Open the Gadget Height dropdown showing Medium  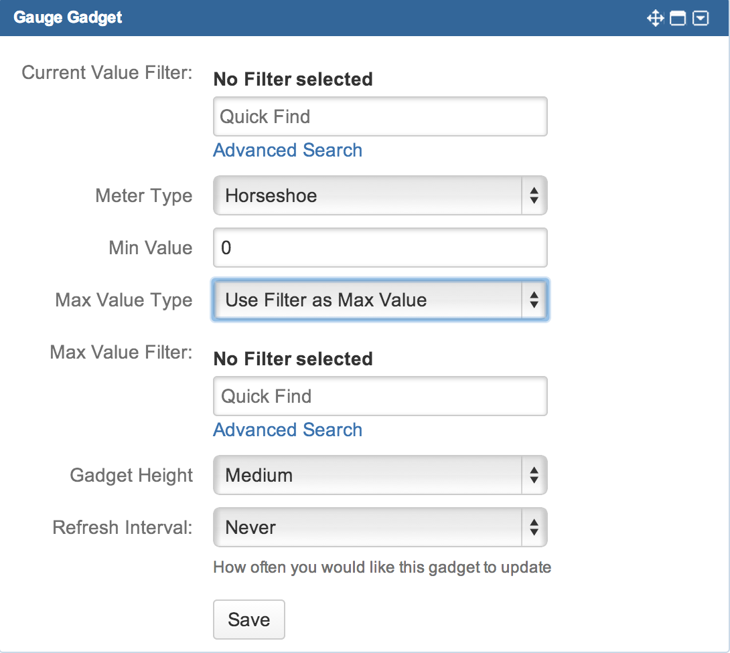pos(375,475)
